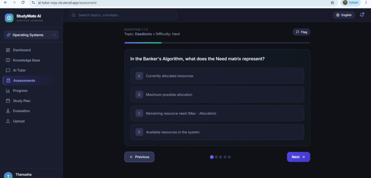Click the AI Tutor chat icon
The height and width of the screenshot is (178, 371).
click(8, 70)
